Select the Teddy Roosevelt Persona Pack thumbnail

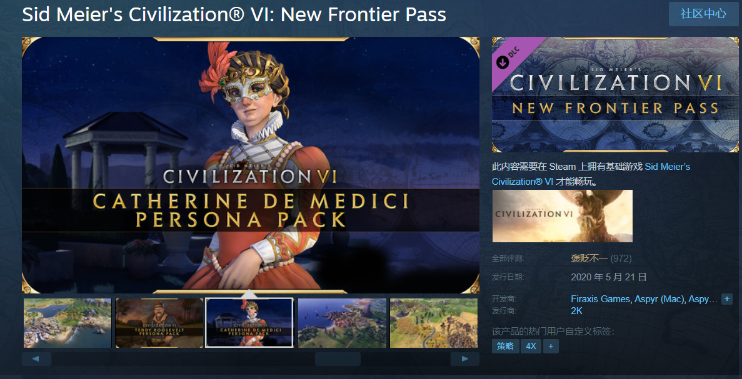(159, 323)
